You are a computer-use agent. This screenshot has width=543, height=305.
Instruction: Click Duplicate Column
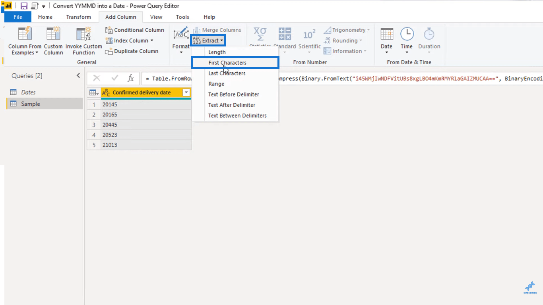pyautogui.click(x=132, y=51)
